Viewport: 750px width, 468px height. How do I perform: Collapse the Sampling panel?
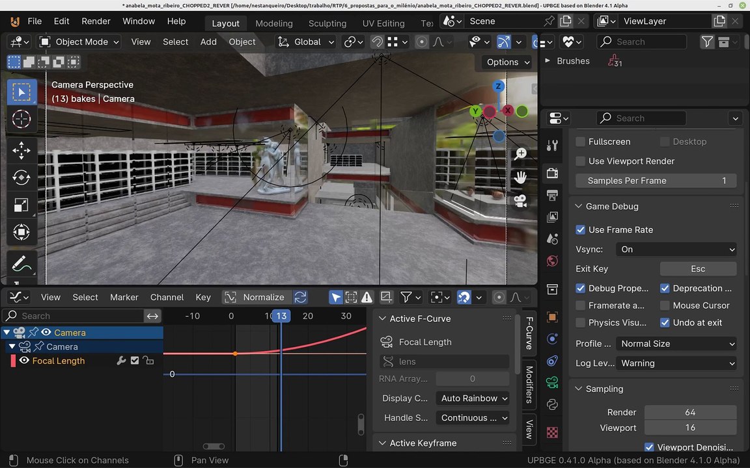click(x=579, y=389)
